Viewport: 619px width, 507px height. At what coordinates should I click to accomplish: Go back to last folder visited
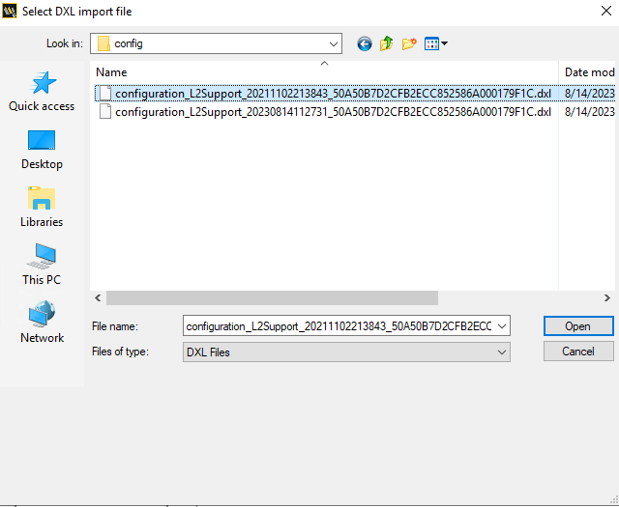click(365, 43)
